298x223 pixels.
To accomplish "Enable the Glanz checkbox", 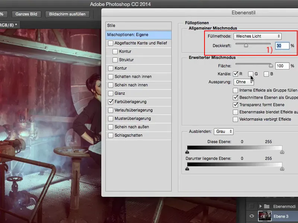I will [x=110, y=93].
